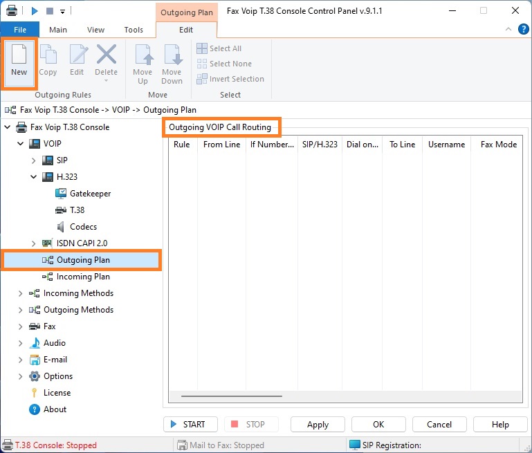Click the START button
This screenshot has height=453, width=532.
(190, 425)
